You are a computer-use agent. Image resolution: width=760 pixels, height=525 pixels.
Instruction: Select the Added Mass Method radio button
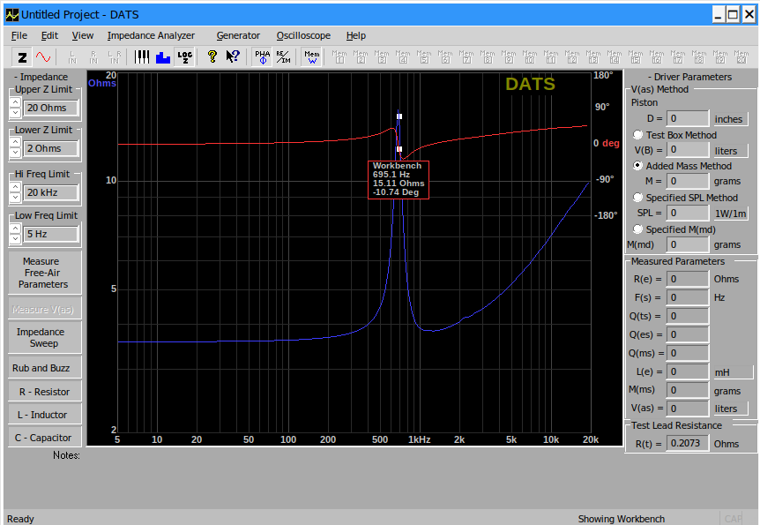[x=637, y=166]
